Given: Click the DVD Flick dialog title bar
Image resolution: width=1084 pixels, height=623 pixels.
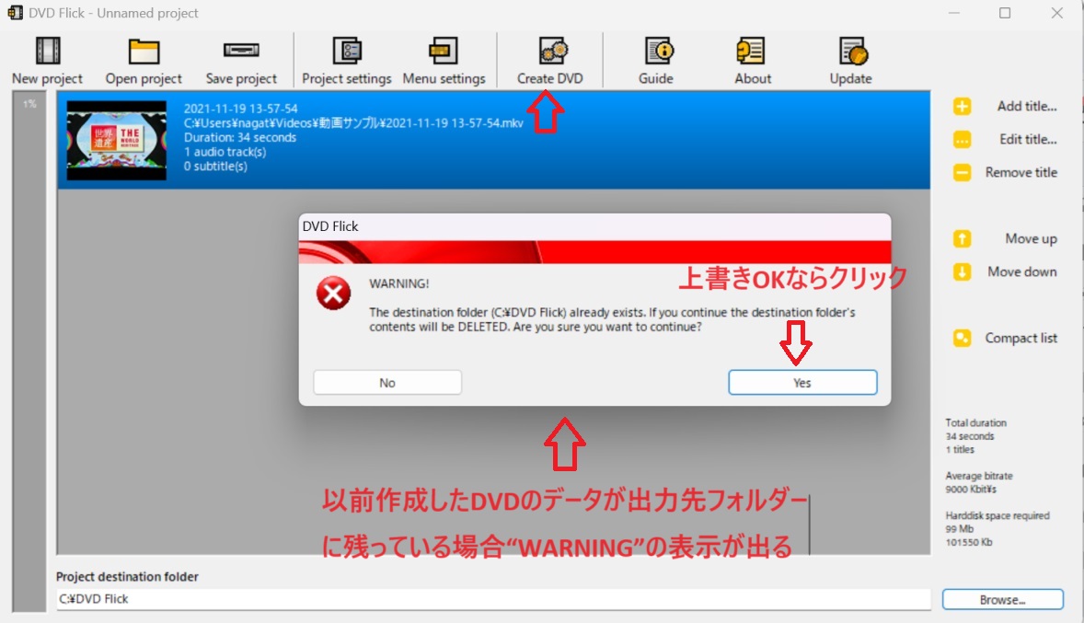Looking at the screenshot, I should [x=594, y=226].
